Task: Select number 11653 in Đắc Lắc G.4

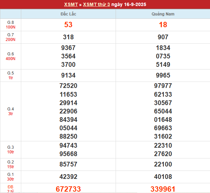Action: pos(68,95)
